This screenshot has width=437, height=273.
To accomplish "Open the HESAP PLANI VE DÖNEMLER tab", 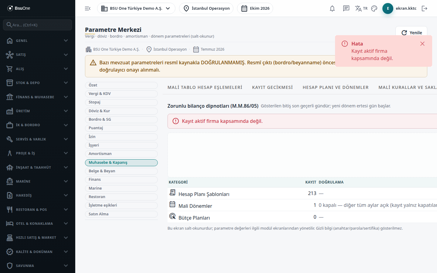I will click(x=336, y=87).
